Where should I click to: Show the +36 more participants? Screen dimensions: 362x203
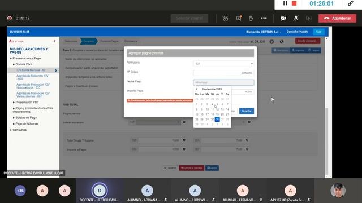click(20, 191)
